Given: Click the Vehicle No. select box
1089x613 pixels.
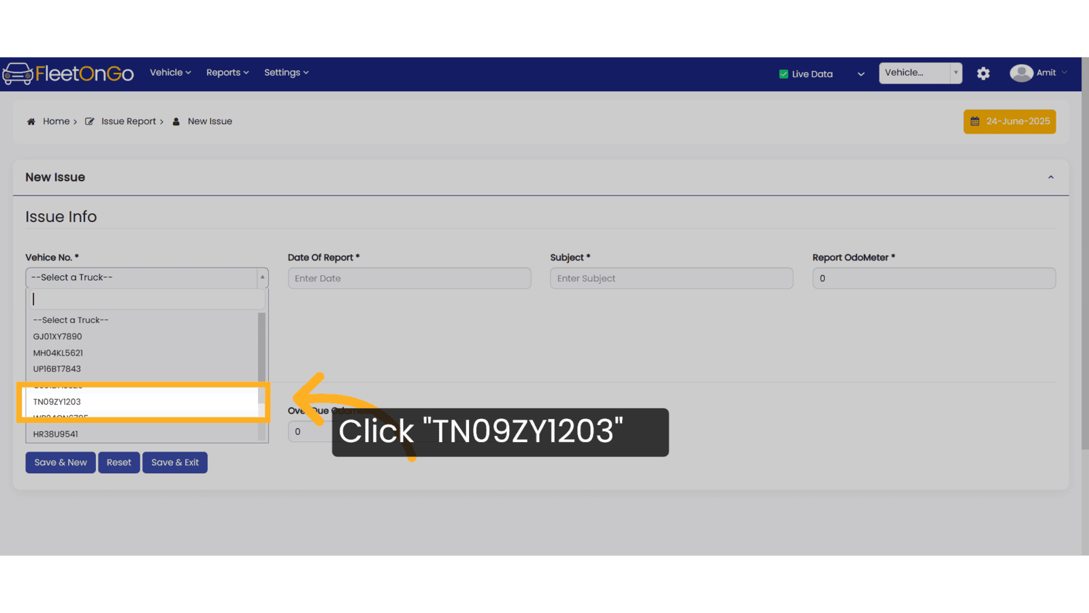Looking at the screenshot, I should coord(147,278).
